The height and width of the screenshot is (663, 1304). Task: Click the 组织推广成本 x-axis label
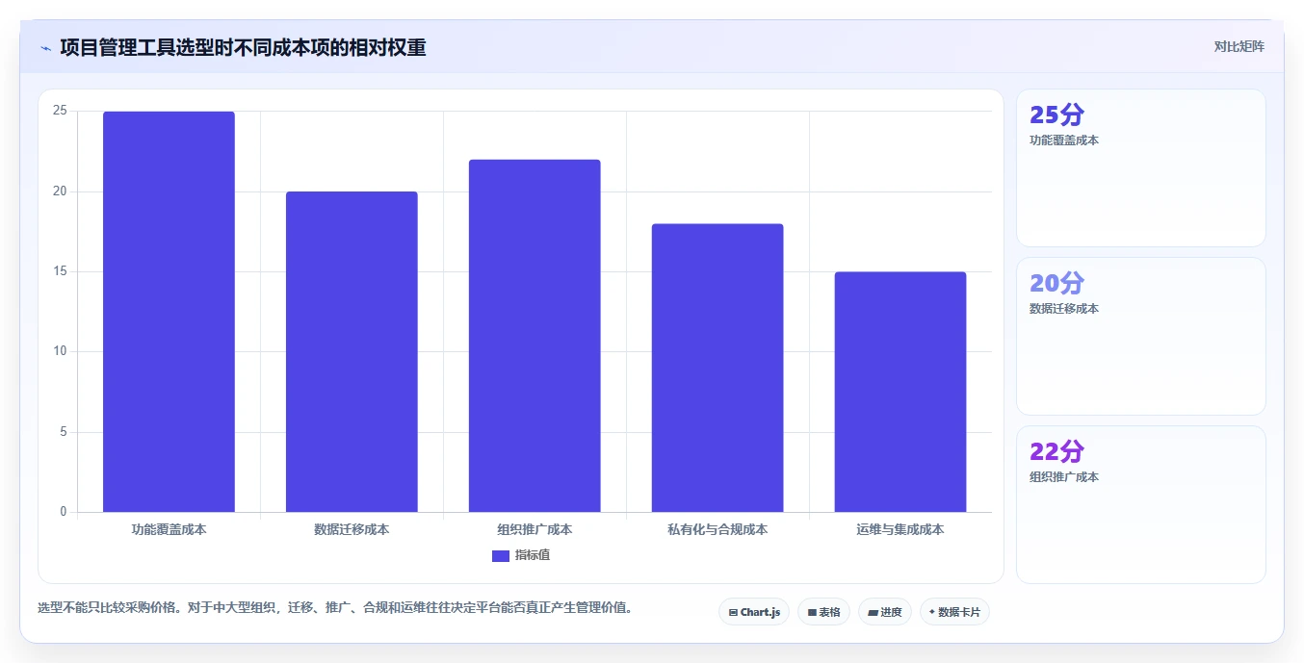coord(535,529)
